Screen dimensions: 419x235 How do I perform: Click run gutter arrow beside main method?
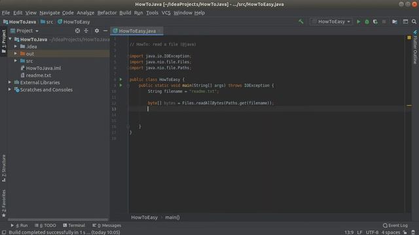120,86
